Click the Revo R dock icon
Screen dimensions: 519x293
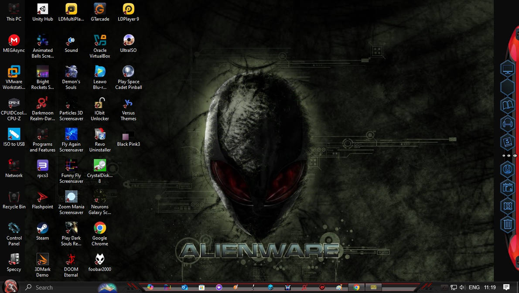click(x=507, y=206)
